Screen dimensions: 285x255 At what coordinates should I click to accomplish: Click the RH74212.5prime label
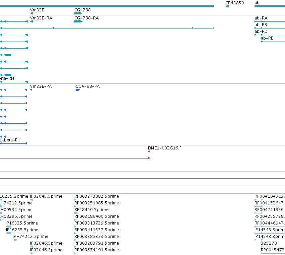[16, 203]
